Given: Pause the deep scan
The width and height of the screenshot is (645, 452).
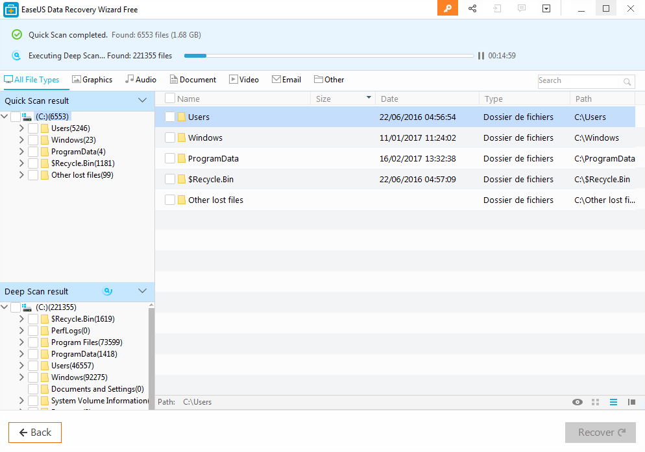Looking at the screenshot, I should pyautogui.click(x=481, y=56).
